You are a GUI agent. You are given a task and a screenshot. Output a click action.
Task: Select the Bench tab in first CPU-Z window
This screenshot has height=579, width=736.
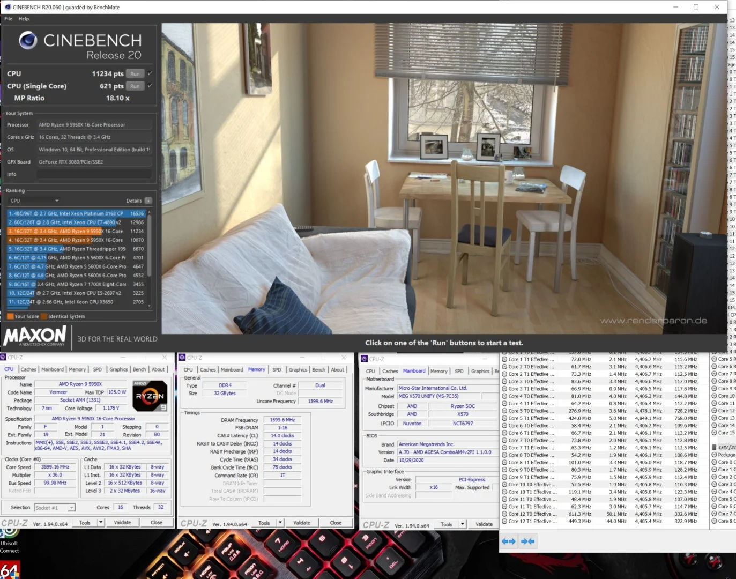pos(139,369)
